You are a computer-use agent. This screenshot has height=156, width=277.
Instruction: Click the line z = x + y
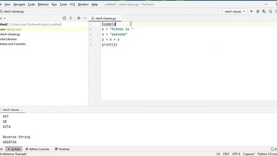pos(111,39)
